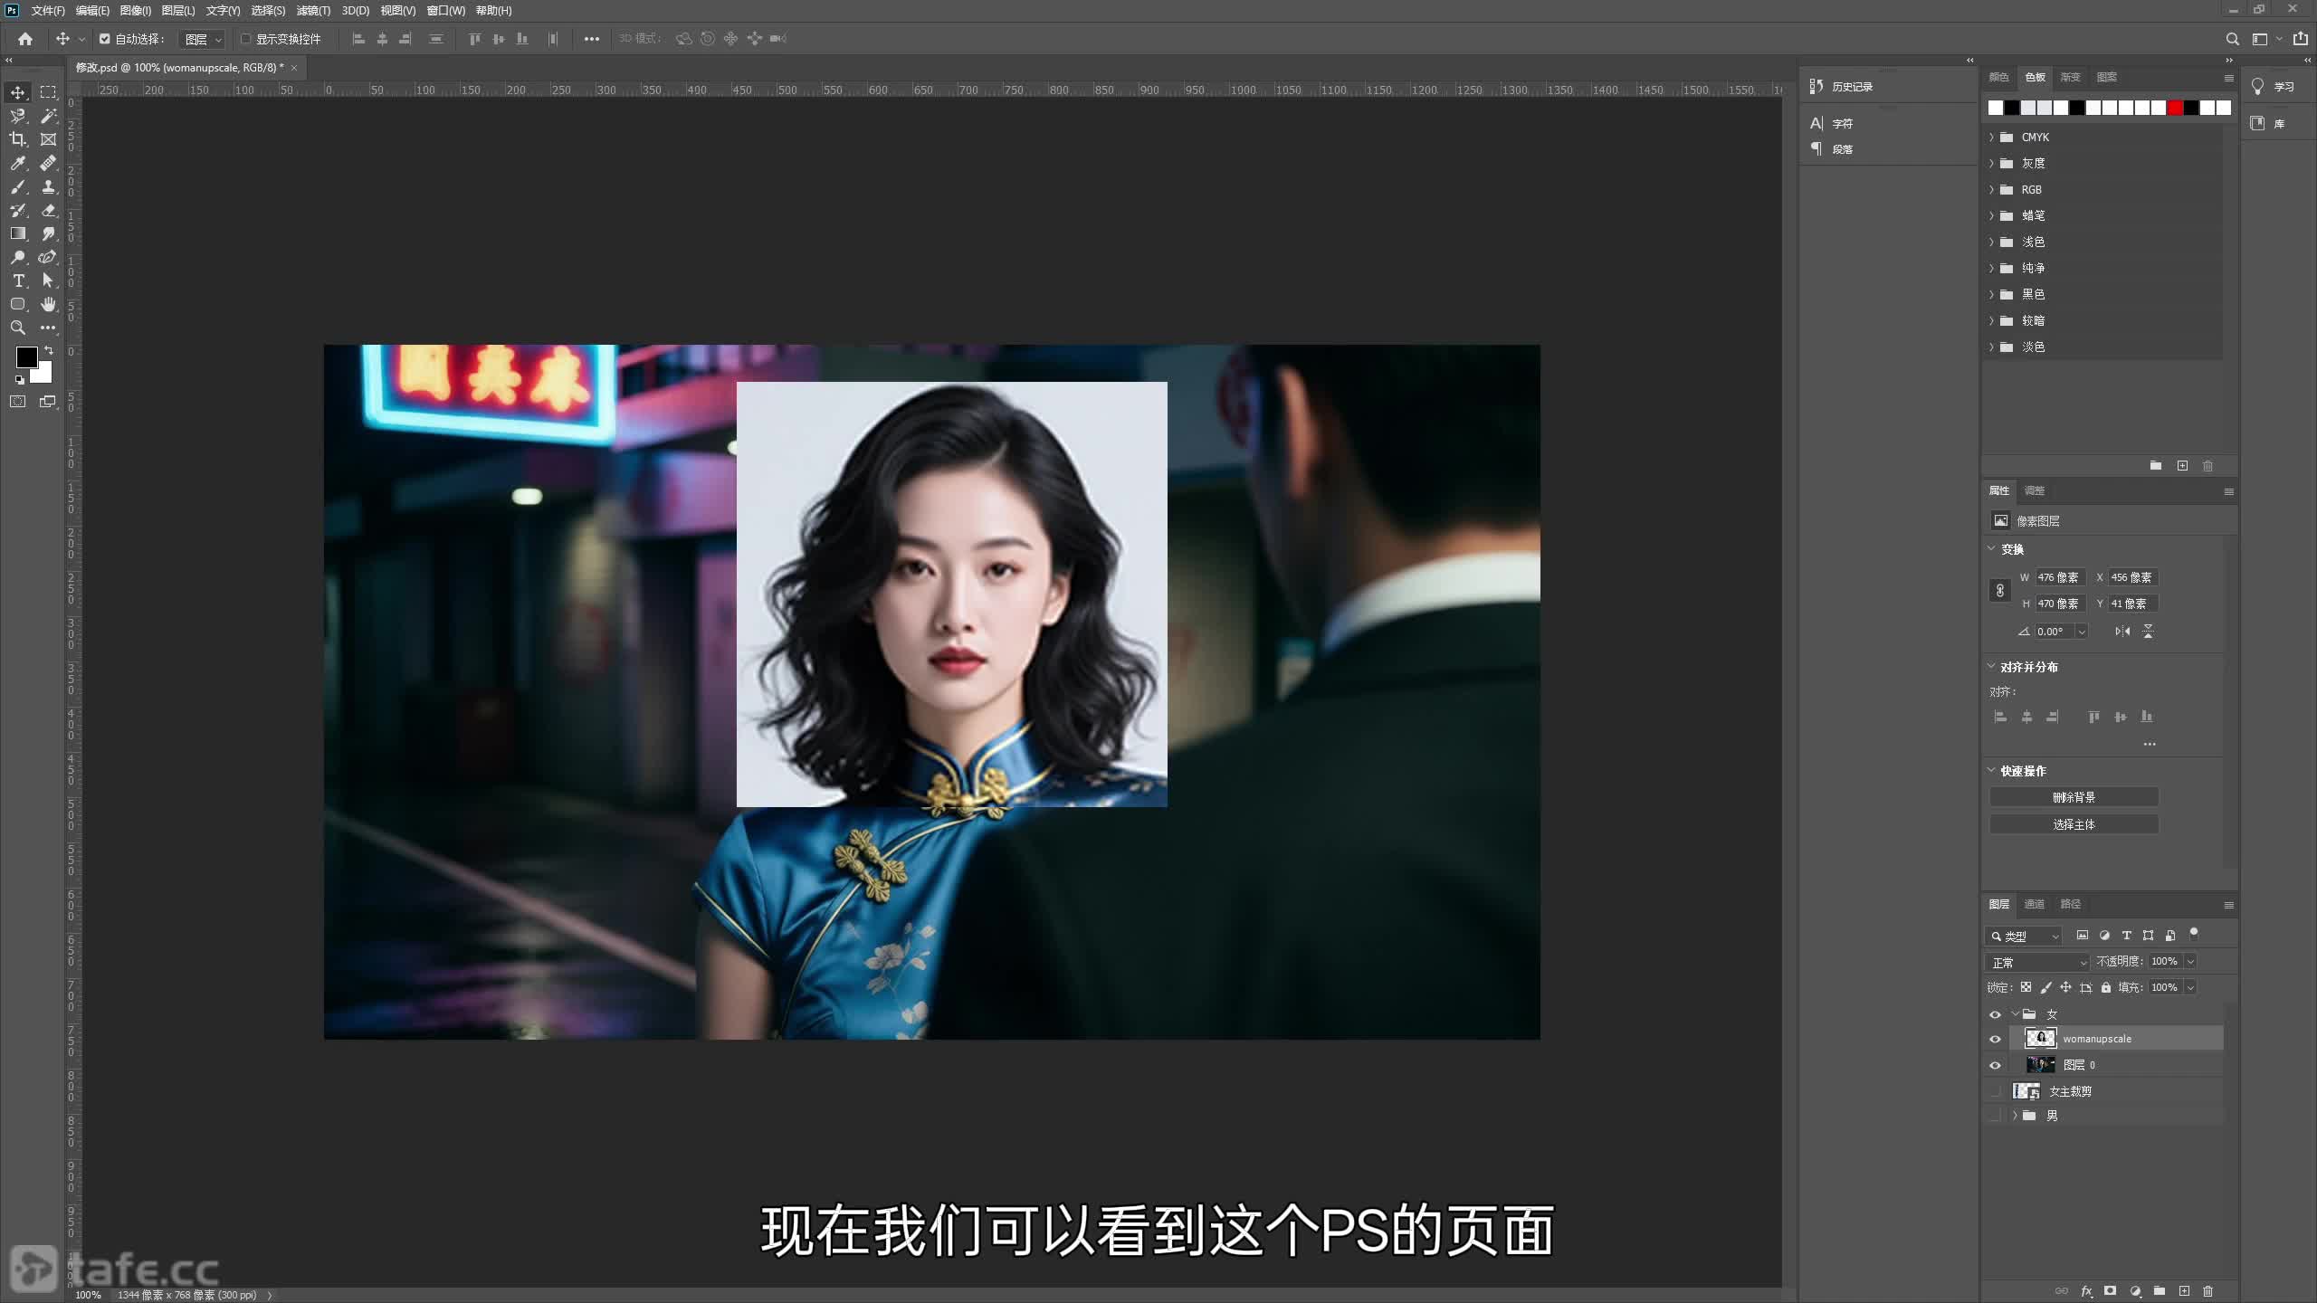The image size is (2317, 1303).
Task: Expand the CMYK swatch folder
Action: (x=1991, y=138)
